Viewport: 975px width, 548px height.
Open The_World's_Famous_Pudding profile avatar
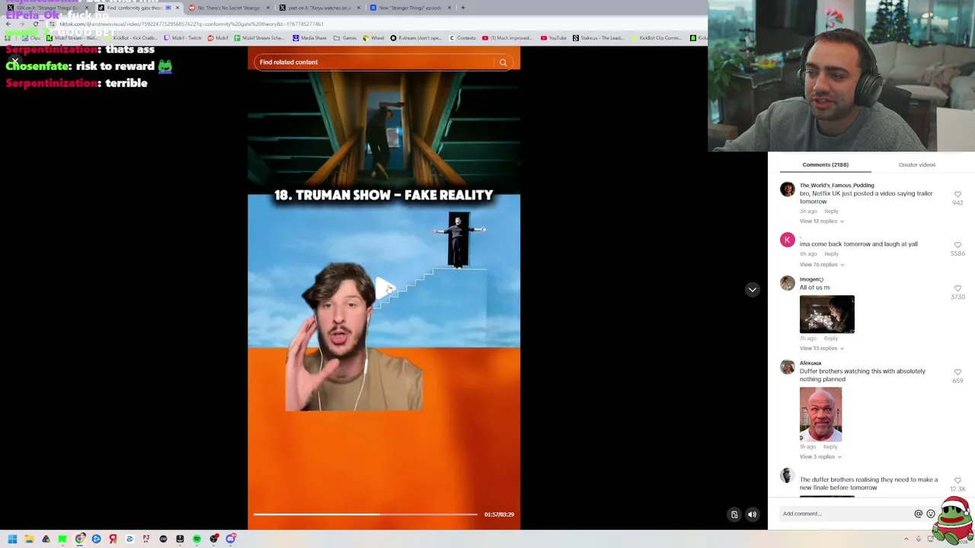[787, 190]
